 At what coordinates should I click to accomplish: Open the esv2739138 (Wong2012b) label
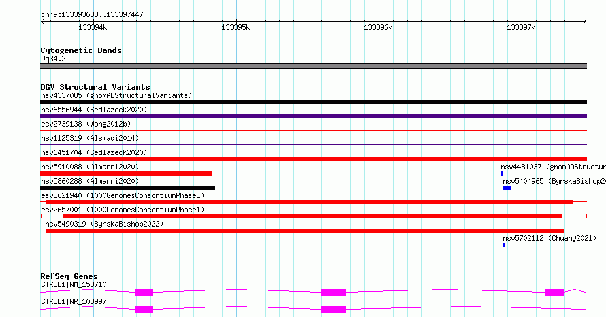[86, 124]
